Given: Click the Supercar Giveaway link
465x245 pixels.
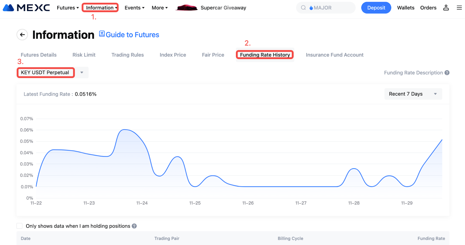Looking at the screenshot, I should (223, 8).
